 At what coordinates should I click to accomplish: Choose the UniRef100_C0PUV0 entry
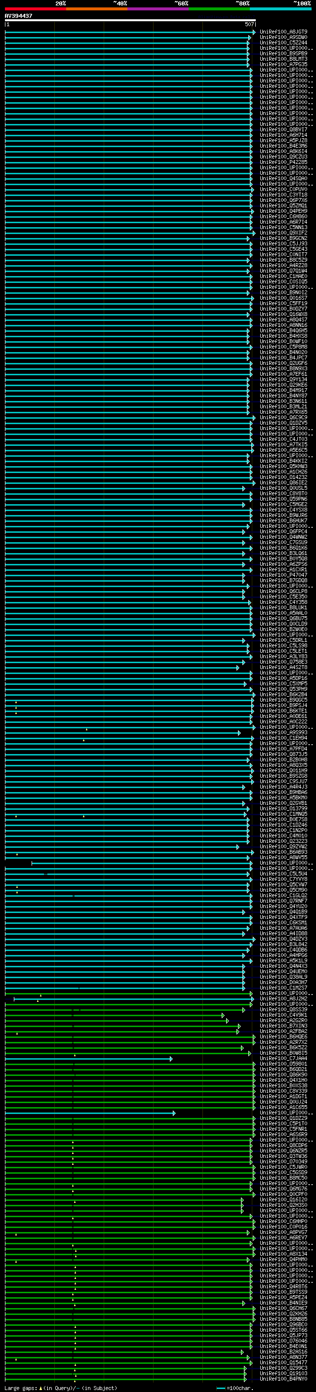(283, 190)
